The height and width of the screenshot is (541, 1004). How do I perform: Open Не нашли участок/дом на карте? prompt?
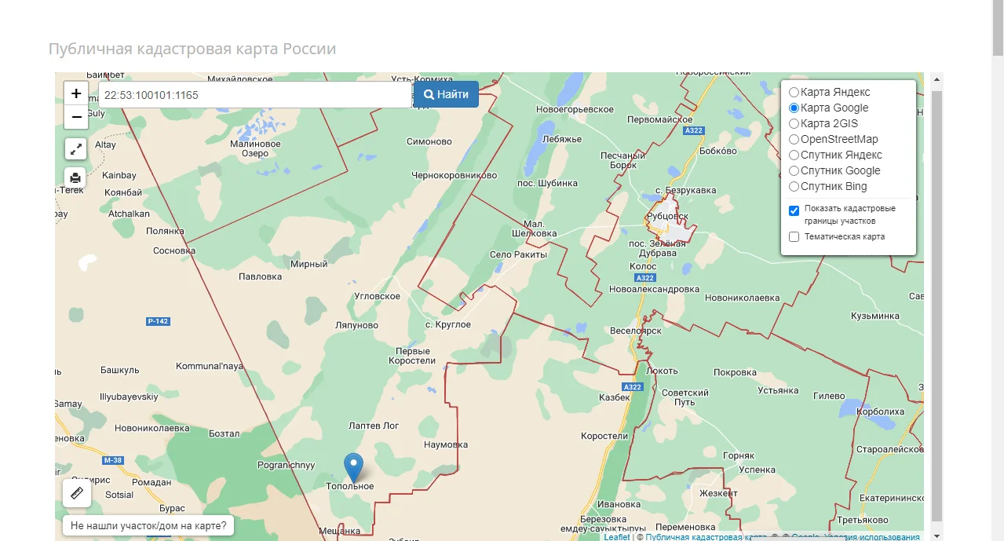(148, 525)
